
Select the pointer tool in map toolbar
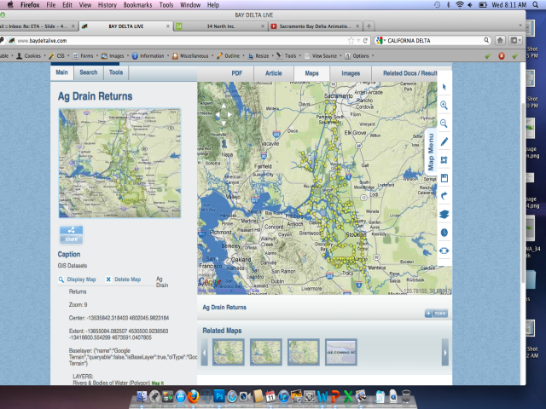[x=444, y=87]
